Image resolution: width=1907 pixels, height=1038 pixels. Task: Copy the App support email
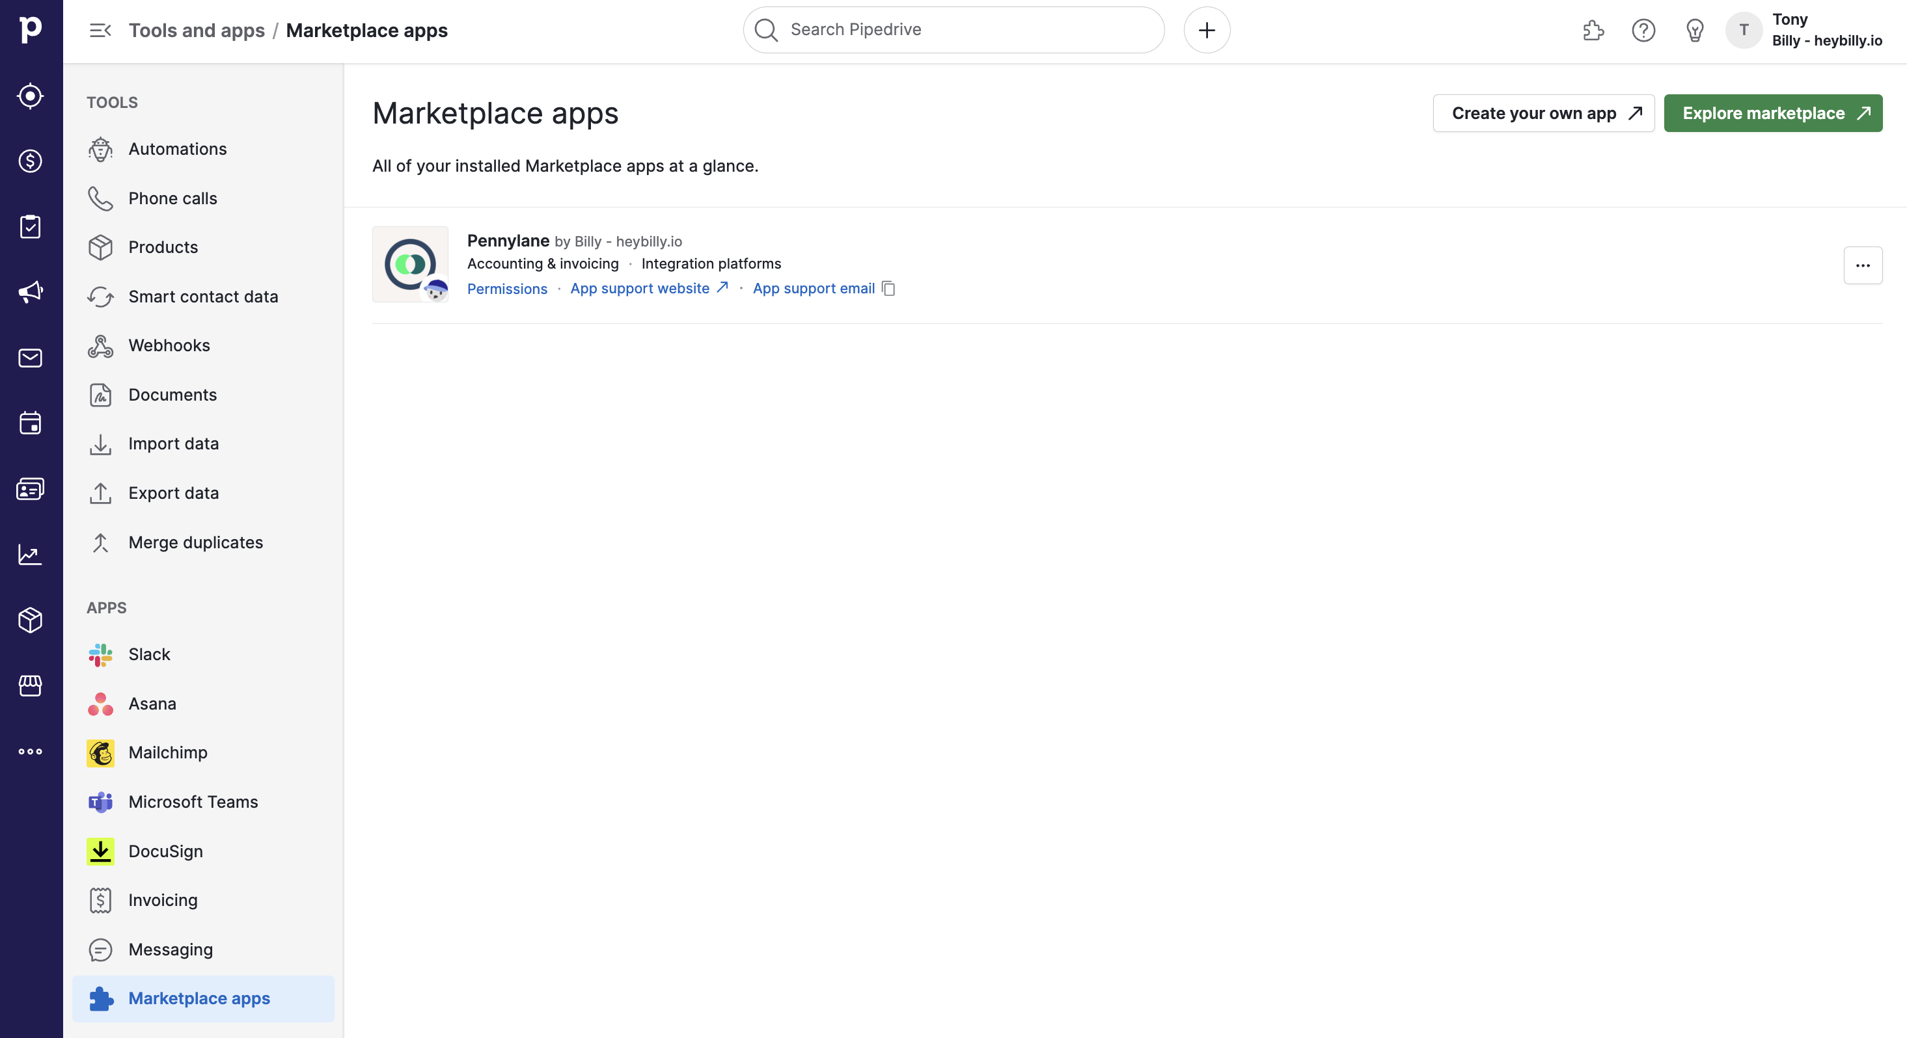pyautogui.click(x=888, y=289)
